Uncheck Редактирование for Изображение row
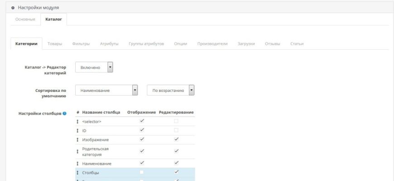The height and width of the screenshot is (181, 394). [x=176, y=139]
